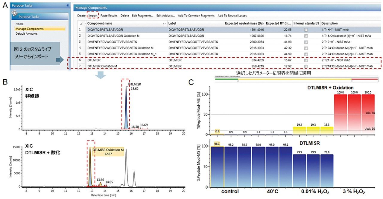383x199 pixels.
Task: Click the DTLMISR Oxidation M 12.87 label
Action: [x=108, y=152]
